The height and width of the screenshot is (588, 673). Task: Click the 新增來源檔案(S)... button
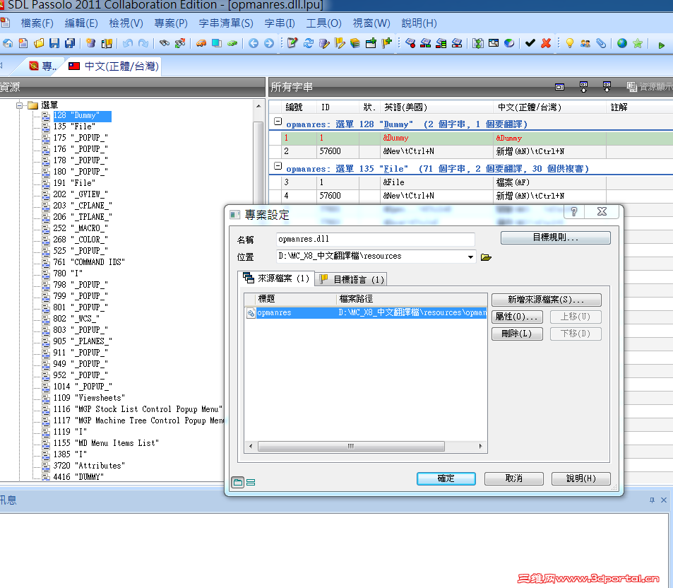click(x=546, y=300)
